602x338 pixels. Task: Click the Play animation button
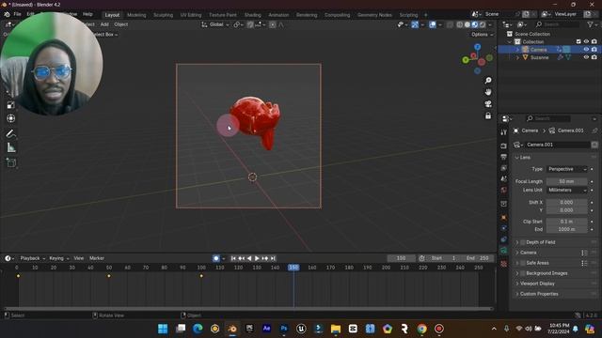(257, 258)
